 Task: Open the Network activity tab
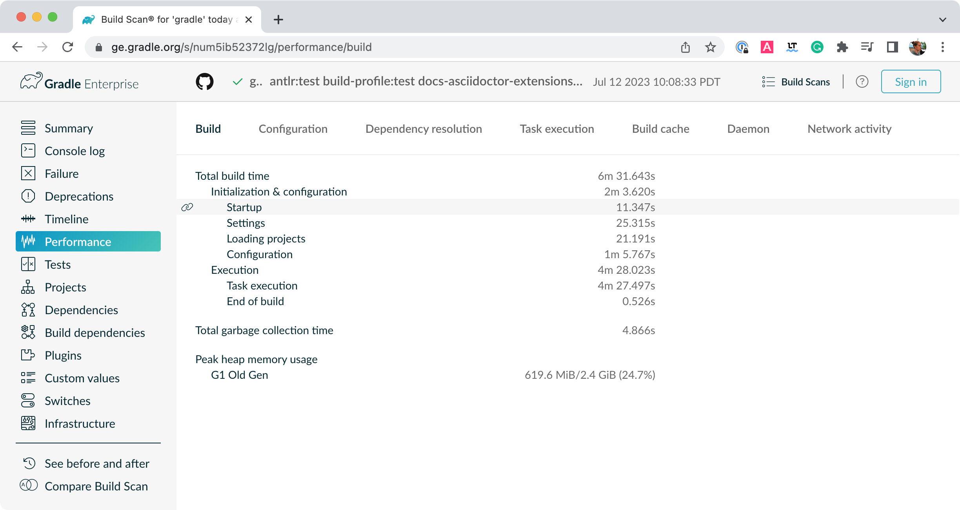(x=849, y=128)
